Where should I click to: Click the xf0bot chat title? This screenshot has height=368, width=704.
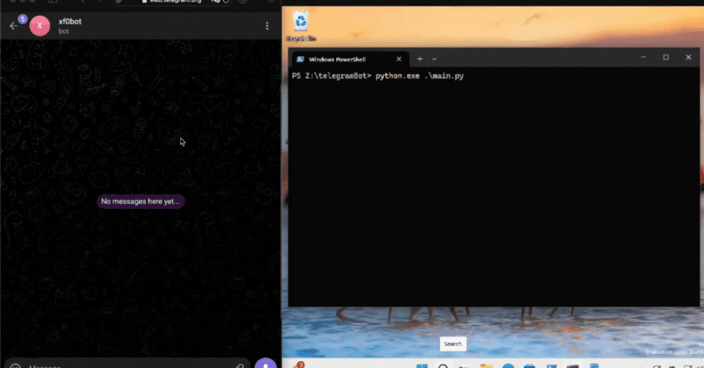pyautogui.click(x=71, y=21)
